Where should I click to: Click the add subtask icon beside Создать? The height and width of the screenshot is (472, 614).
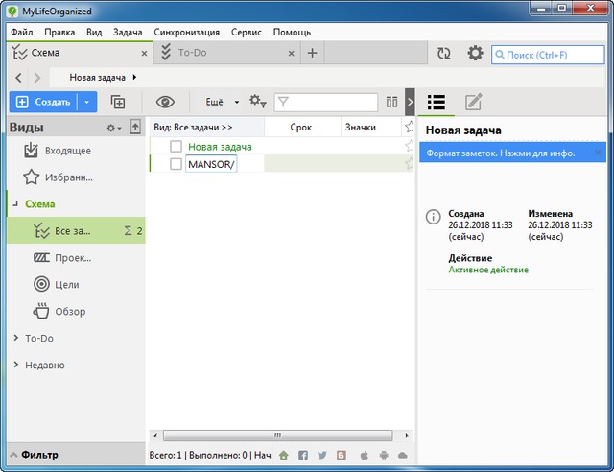click(119, 102)
